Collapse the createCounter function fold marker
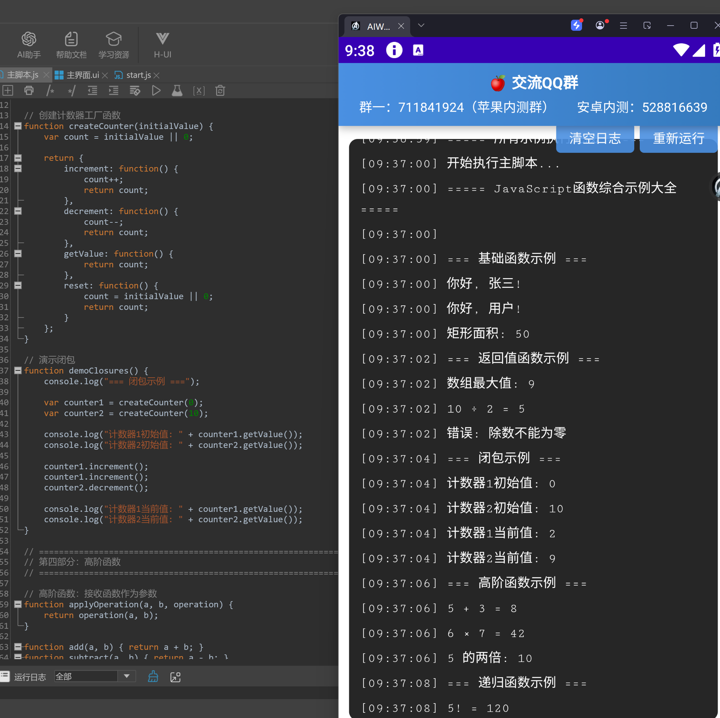Viewport: 720px width, 718px height. click(18, 126)
